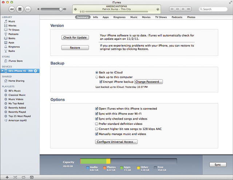Switch to album list view button
Viewport: 233px width, 180px height.
coord(177,9)
